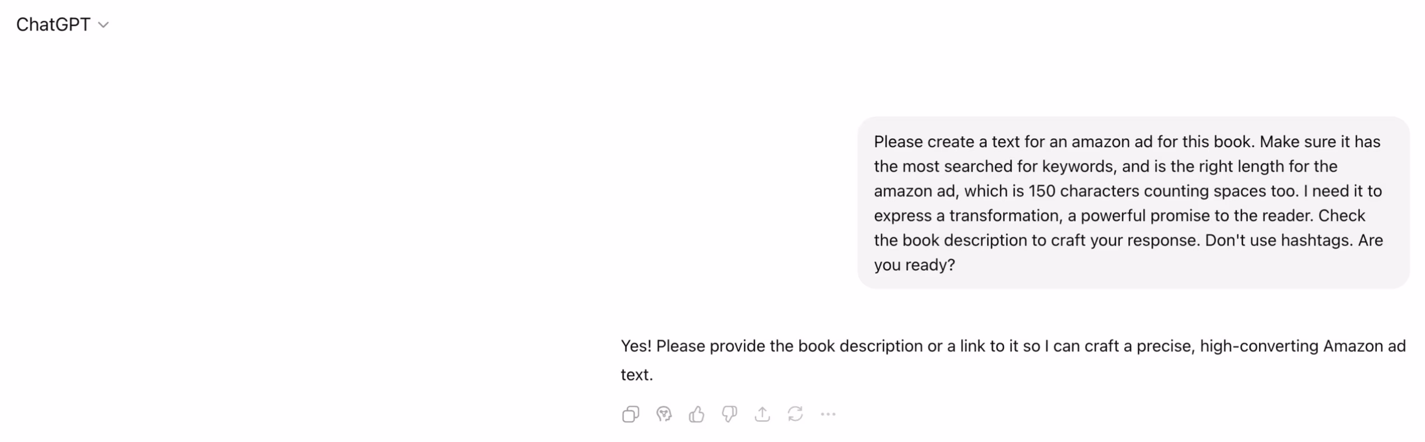Open the ChatGPT model selector label
The height and width of the screenshot is (442, 1425).
tap(53, 25)
